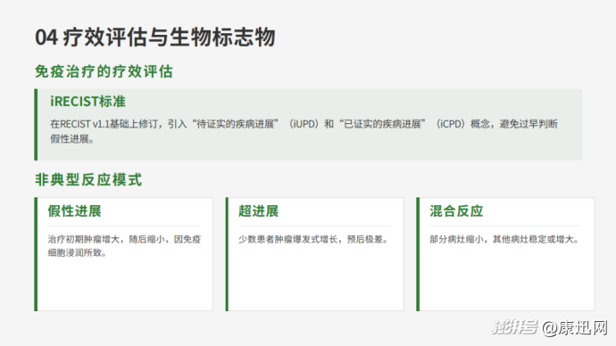
Task: Select the section heading 非典型反应模式
Action: [x=88, y=179]
